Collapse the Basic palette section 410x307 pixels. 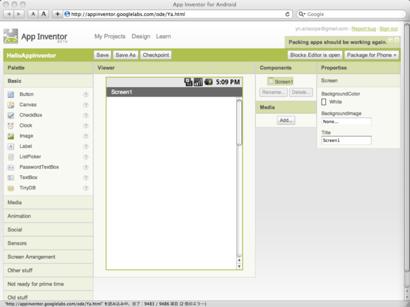49,81
